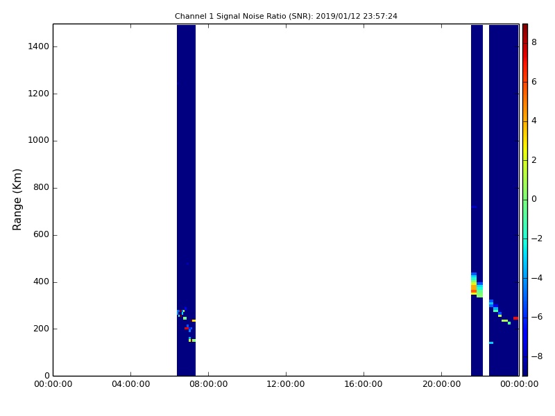The width and height of the screenshot is (555, 416).
Task: Click the 1400 tick label on the range axis
Action: [x=38, y=46]
